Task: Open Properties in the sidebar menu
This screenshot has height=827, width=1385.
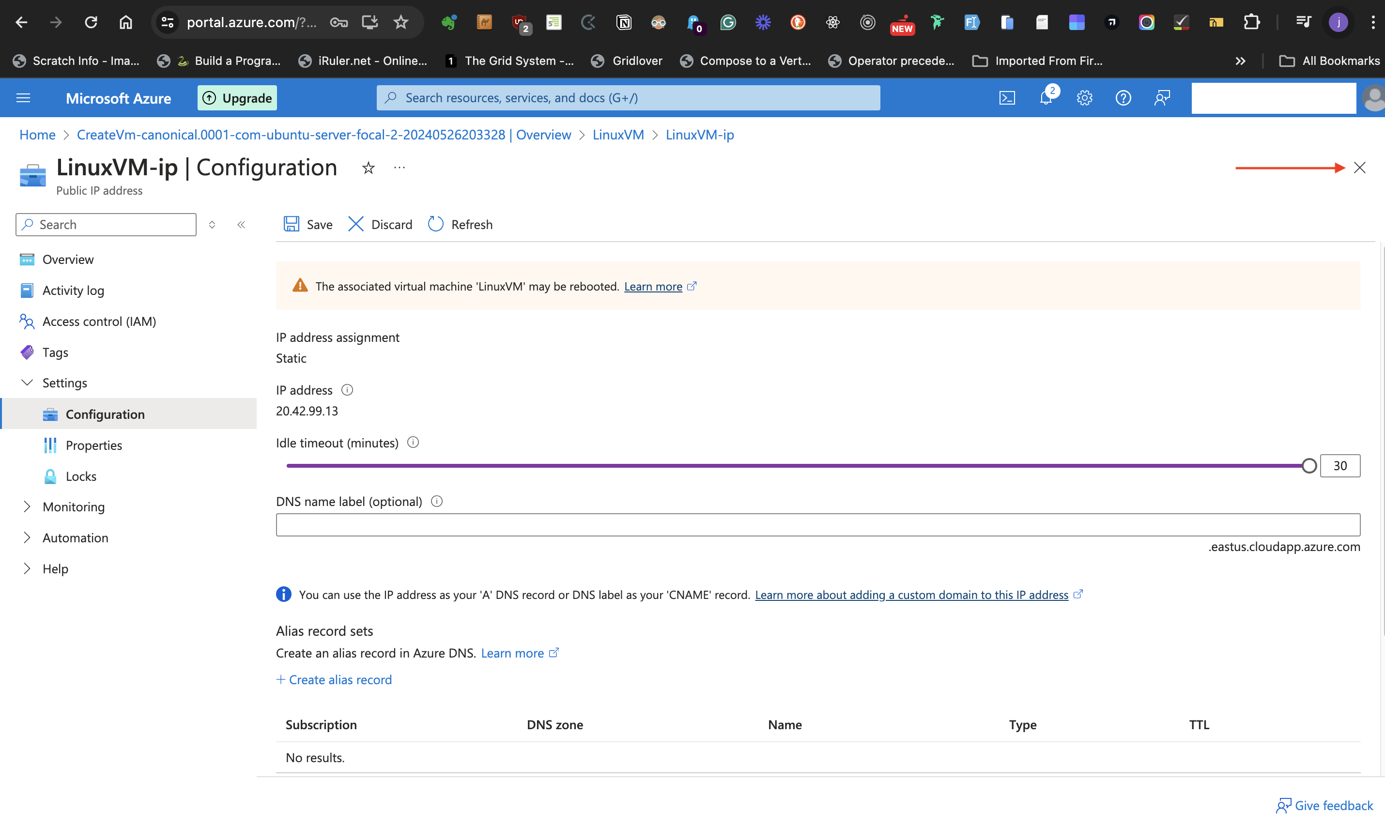Action: pyautogui.click(x=93, y=444)
